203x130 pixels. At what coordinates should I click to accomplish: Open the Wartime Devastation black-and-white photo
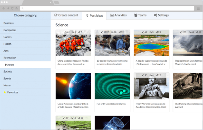(151, 86)
